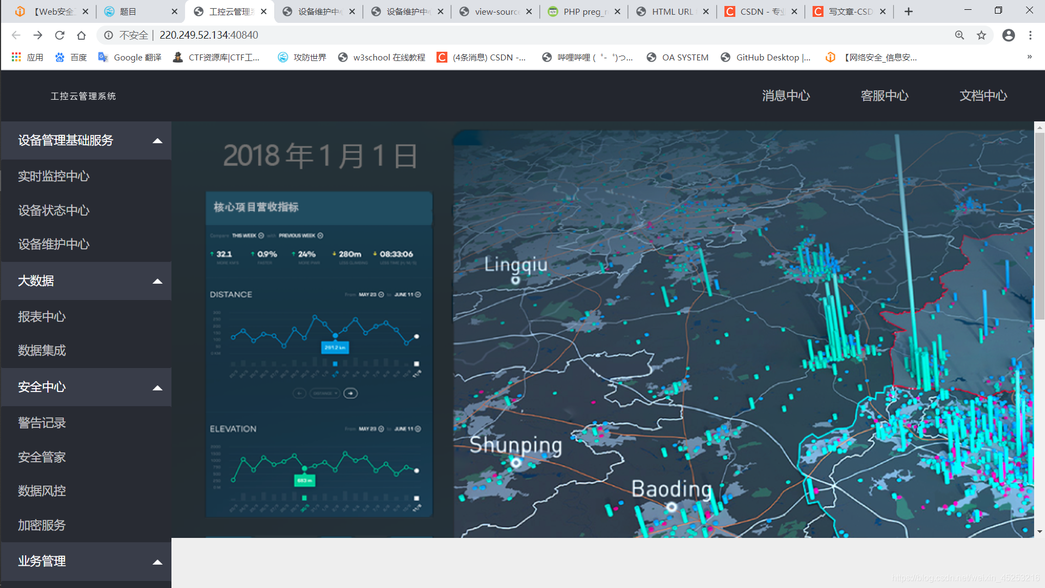This screenshot has height=588, width=1045.
Task: Click the page scrollbar down arrow
Action: pyautogui.click(x=1040, y=532)
